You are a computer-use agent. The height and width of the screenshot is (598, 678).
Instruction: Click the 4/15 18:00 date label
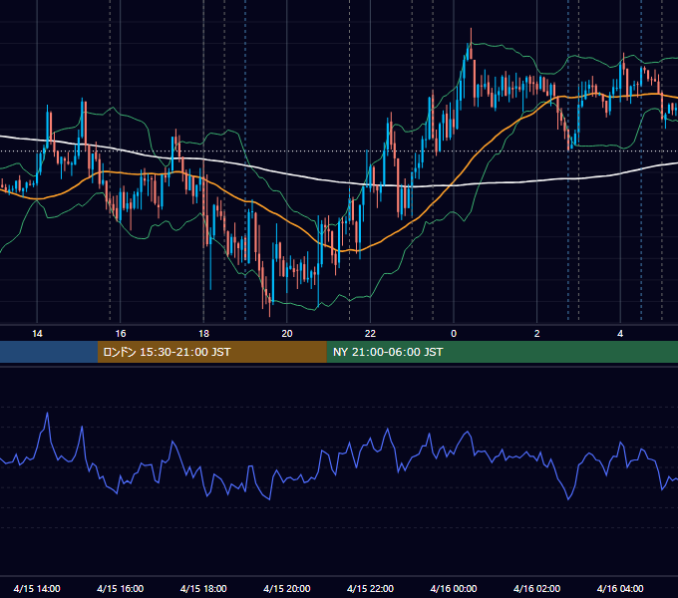[203, 588]
